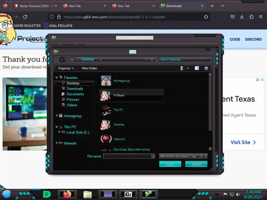267x200 pixels.
Task: Save page to Pocket icon
Action: [232, 17]
